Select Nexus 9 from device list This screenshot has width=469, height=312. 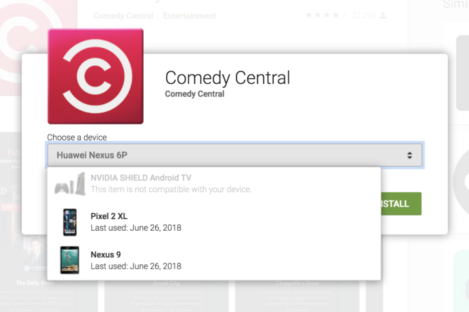[214, 260]
